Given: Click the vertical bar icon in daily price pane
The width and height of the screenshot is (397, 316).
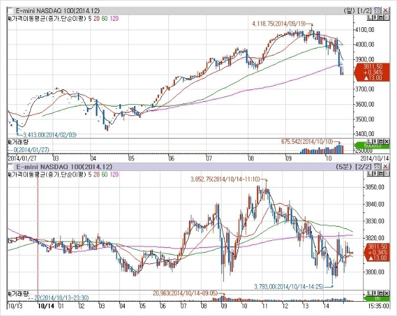Looking at the screenshot, I should point(375,17).
